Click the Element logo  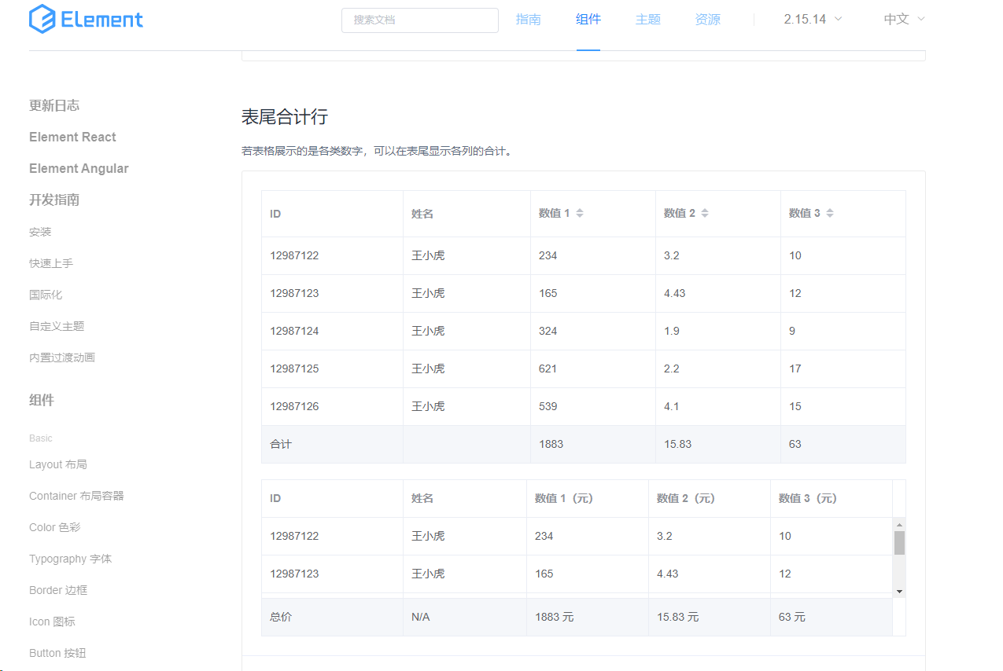pyautogui.click(x=87, y=19)
